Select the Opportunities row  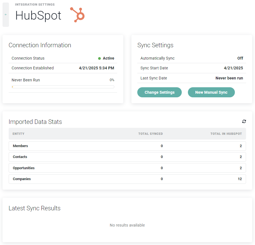coord(127,168)
